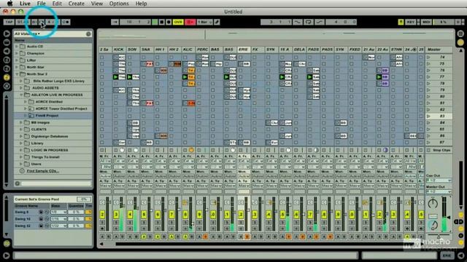Click the Master volume fader

point(449,218)
